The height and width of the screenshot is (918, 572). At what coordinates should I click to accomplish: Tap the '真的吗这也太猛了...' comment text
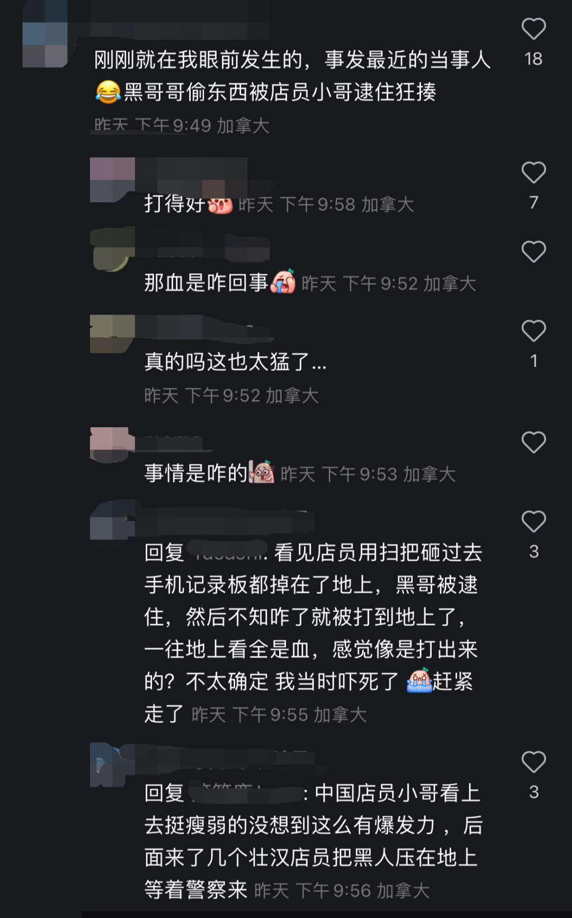tap(236, 362)
